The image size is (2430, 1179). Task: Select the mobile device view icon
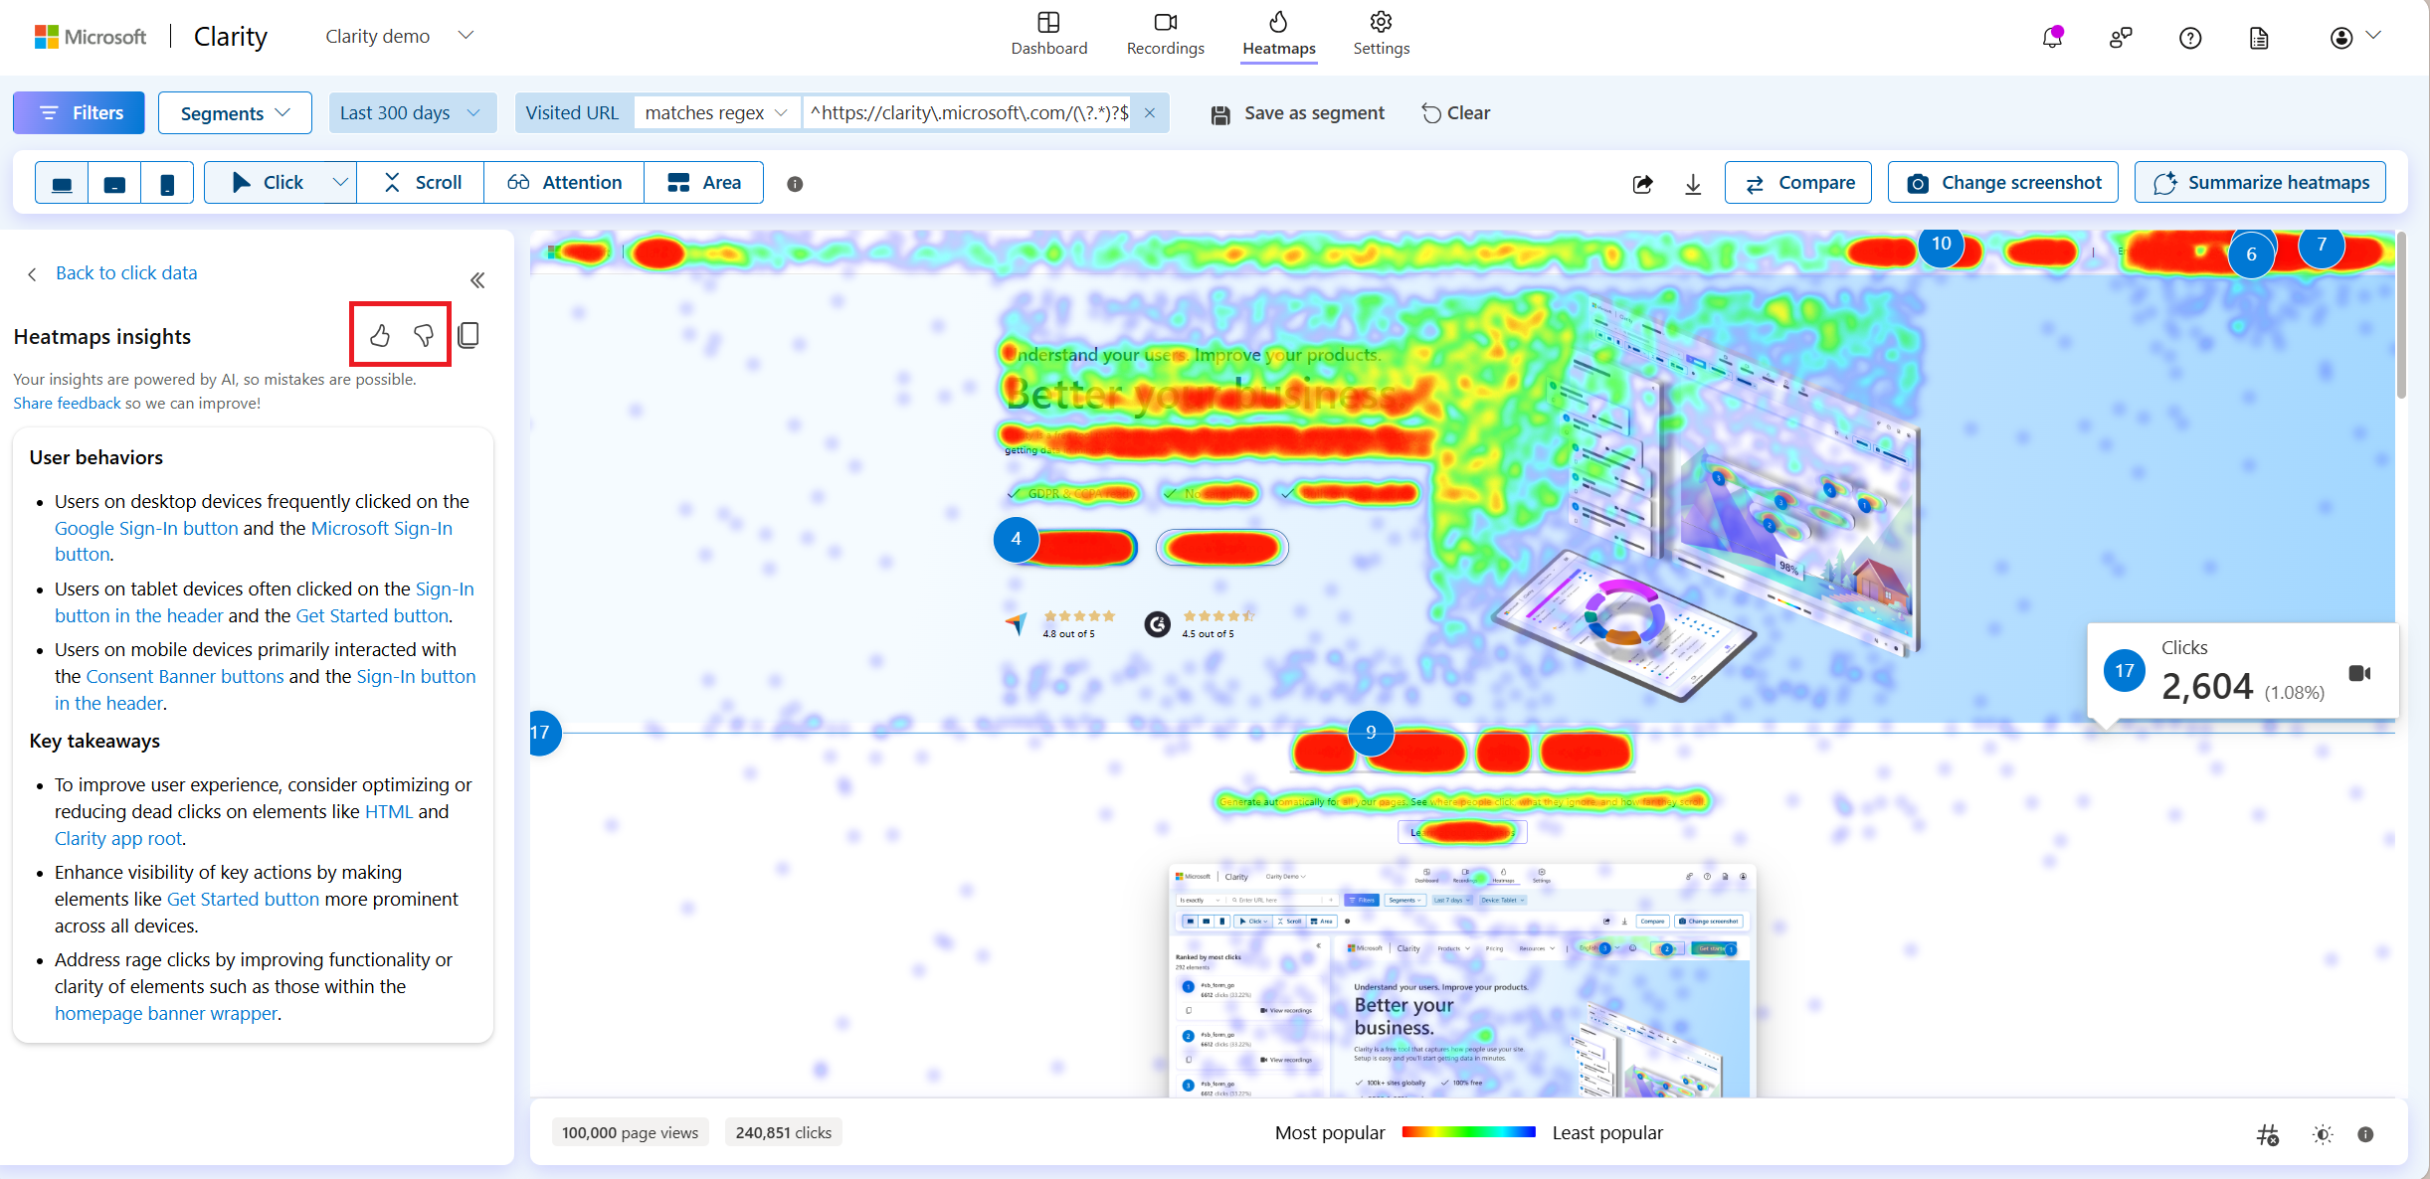pyautogui.click(x=167, y=184)
